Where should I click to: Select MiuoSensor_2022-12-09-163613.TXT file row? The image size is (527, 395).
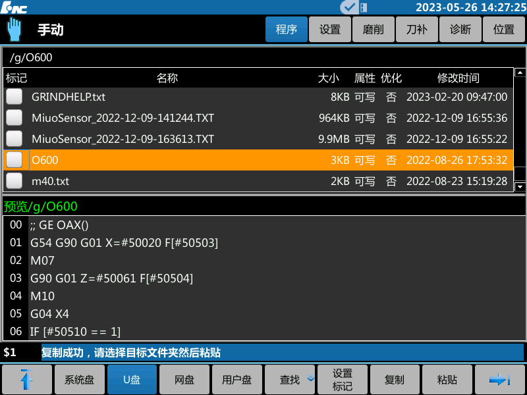(x=123, y=139)
